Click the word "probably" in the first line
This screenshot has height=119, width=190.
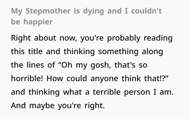pyautogui.click(x=124, y=38)
